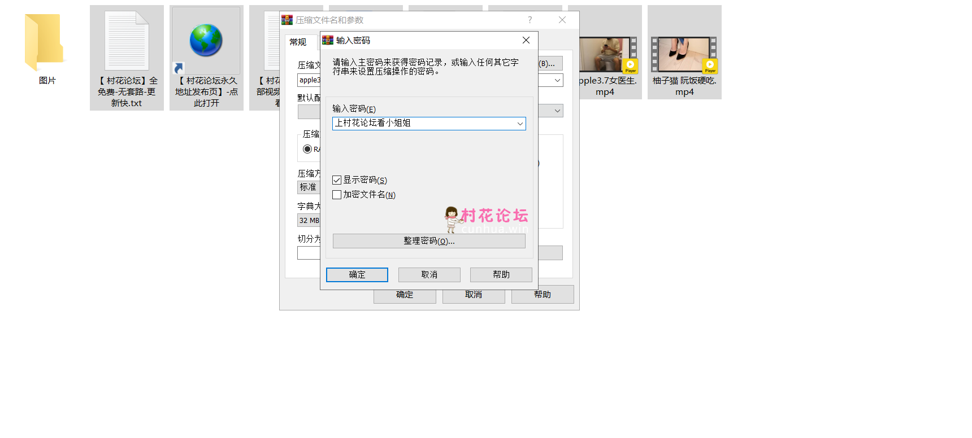Open the 标准 compression method dropdown
This screenshot has width=972, height=438.
click(x=309, y=187)
